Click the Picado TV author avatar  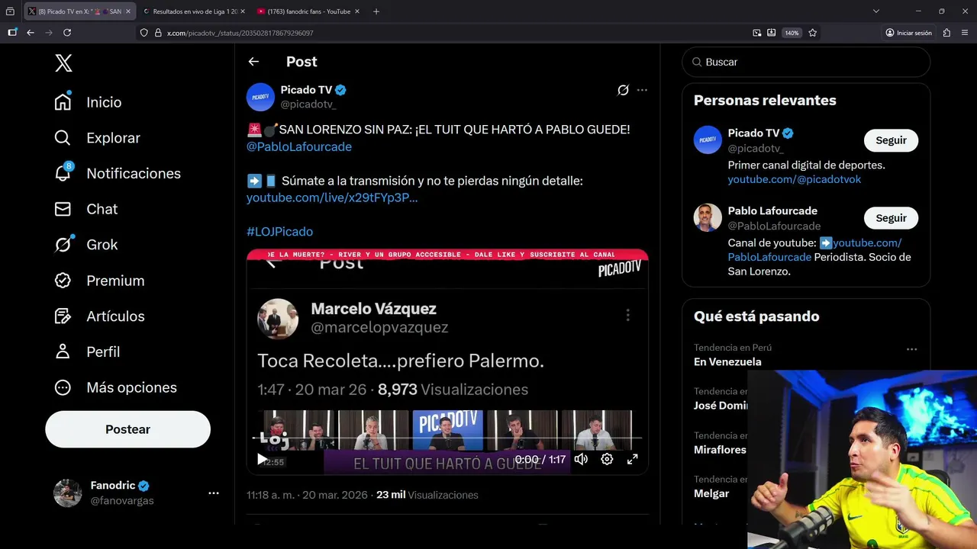pyautogui.click(x=260, y=97)
